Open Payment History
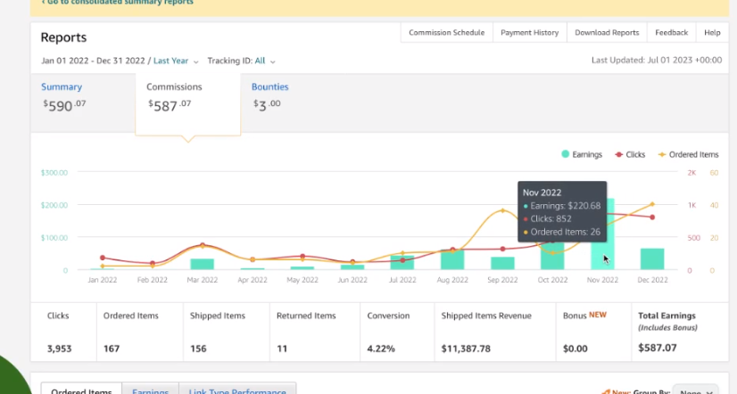Screen dimensions: 737x394 coord(530,32)
